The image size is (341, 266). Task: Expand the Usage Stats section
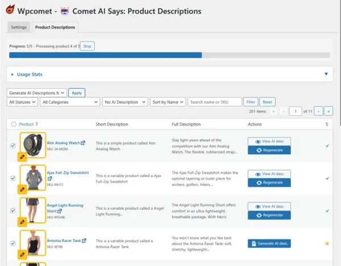[30, 74]
